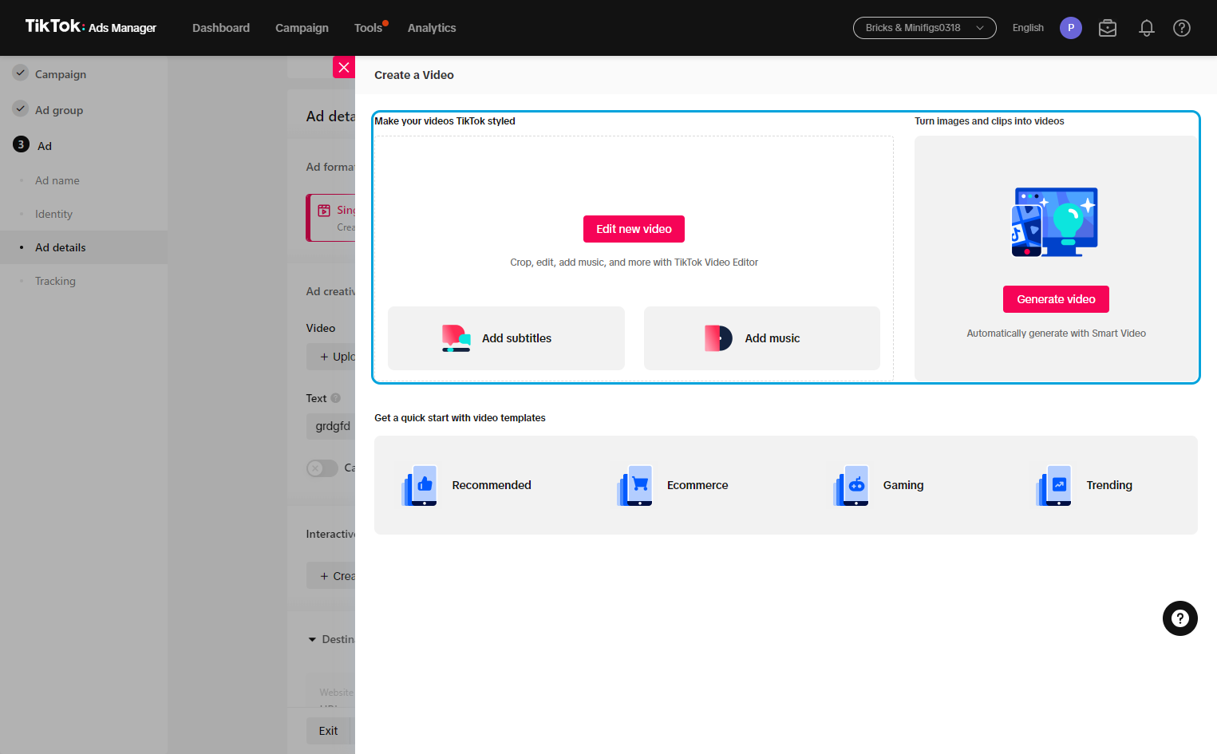Click 'Make your videos TikTok styled' heading
The image size is (1217, 754).
point(445,121)
